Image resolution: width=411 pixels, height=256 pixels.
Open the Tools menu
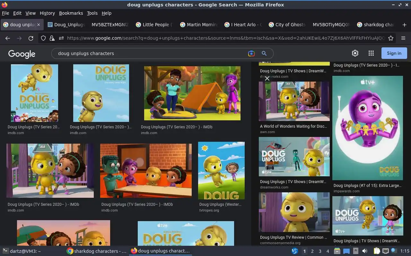pos(92,13)
